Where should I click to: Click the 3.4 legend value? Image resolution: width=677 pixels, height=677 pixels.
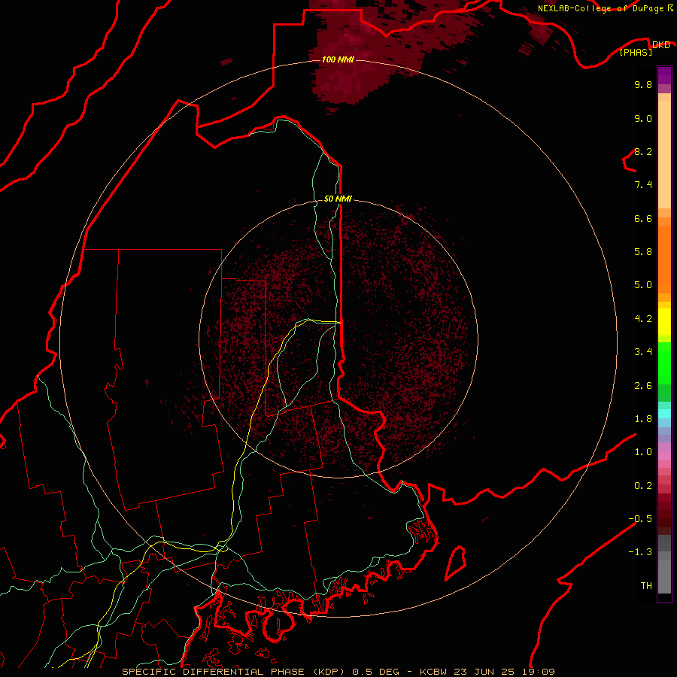(643, 352)
